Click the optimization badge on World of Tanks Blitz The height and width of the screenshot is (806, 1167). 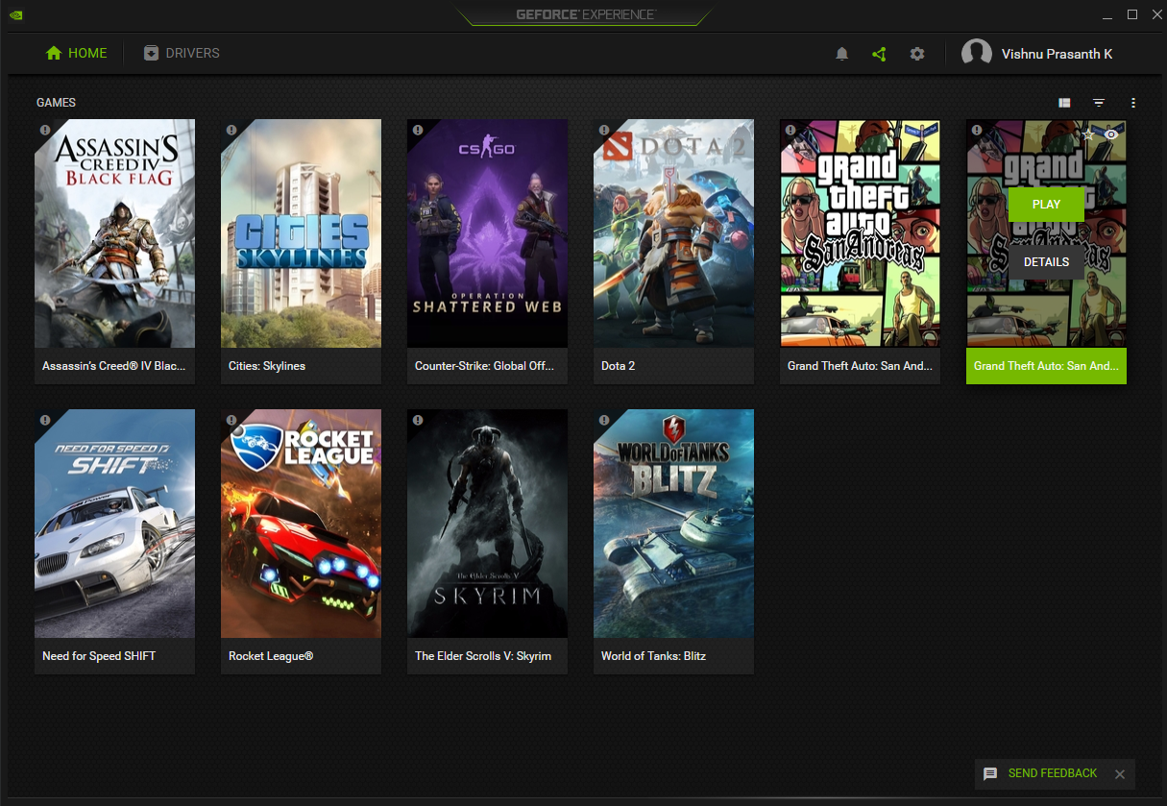603,420
